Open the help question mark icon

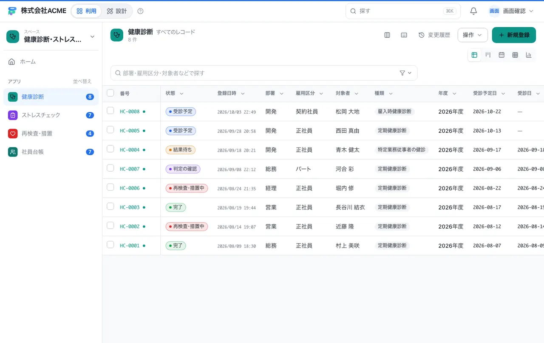point(141,11)
